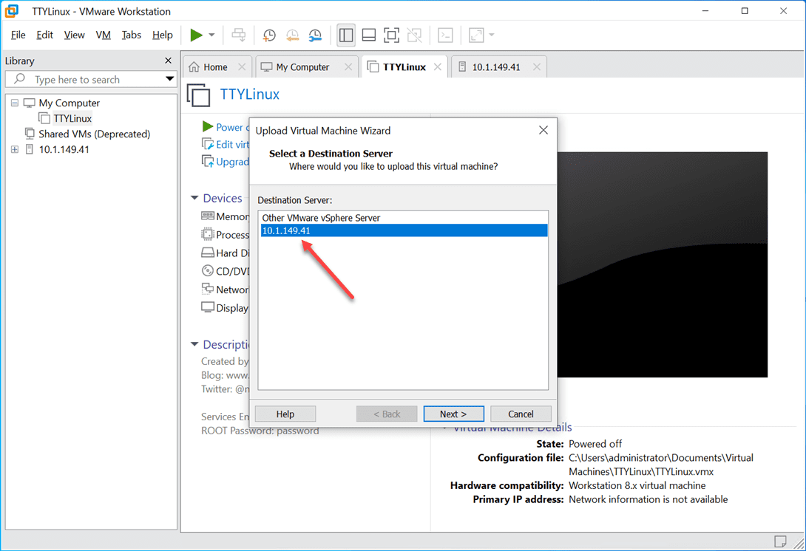Open the Snapshot Manager toolbar icon

coord(315,35)
